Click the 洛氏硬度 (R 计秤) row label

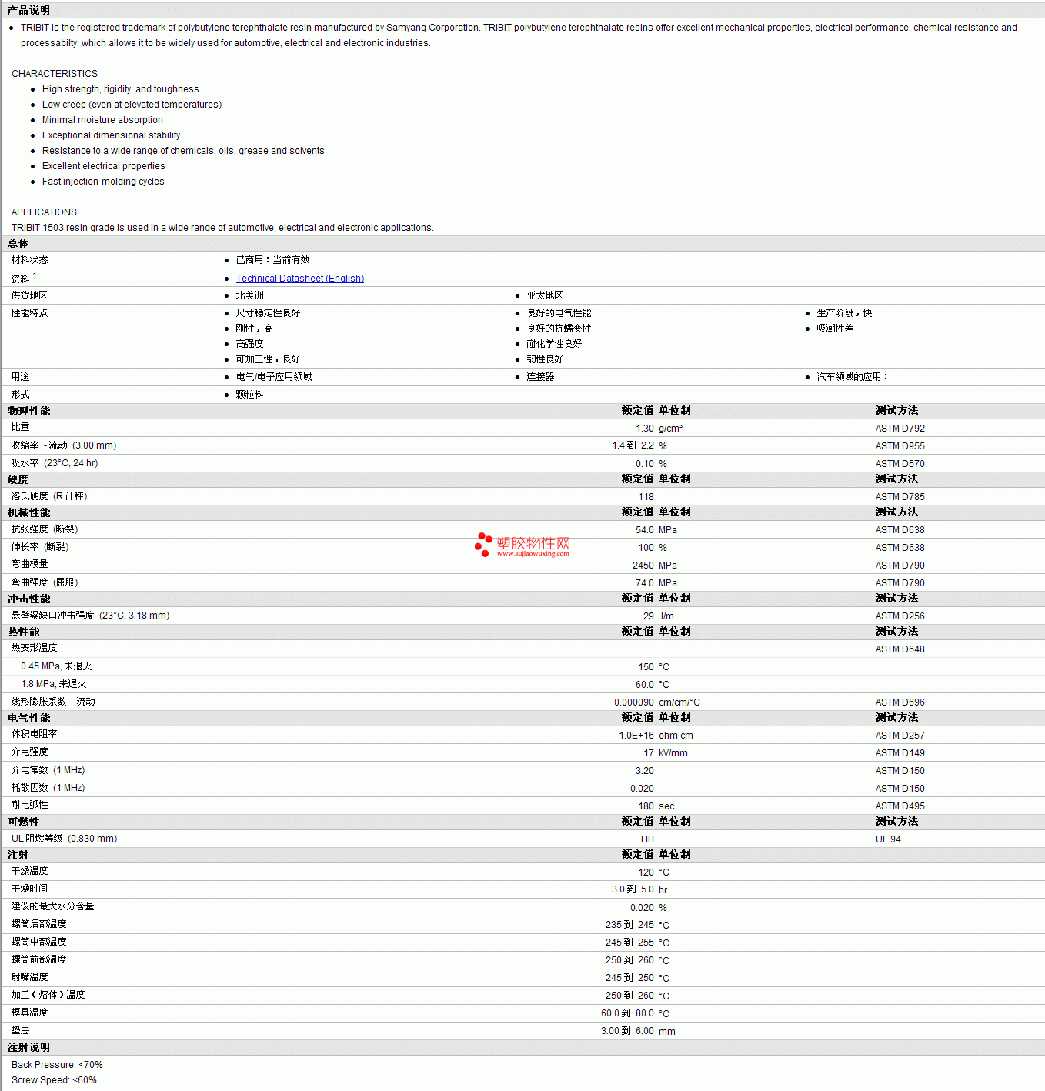pyautogui.click(x=49, y=496)
